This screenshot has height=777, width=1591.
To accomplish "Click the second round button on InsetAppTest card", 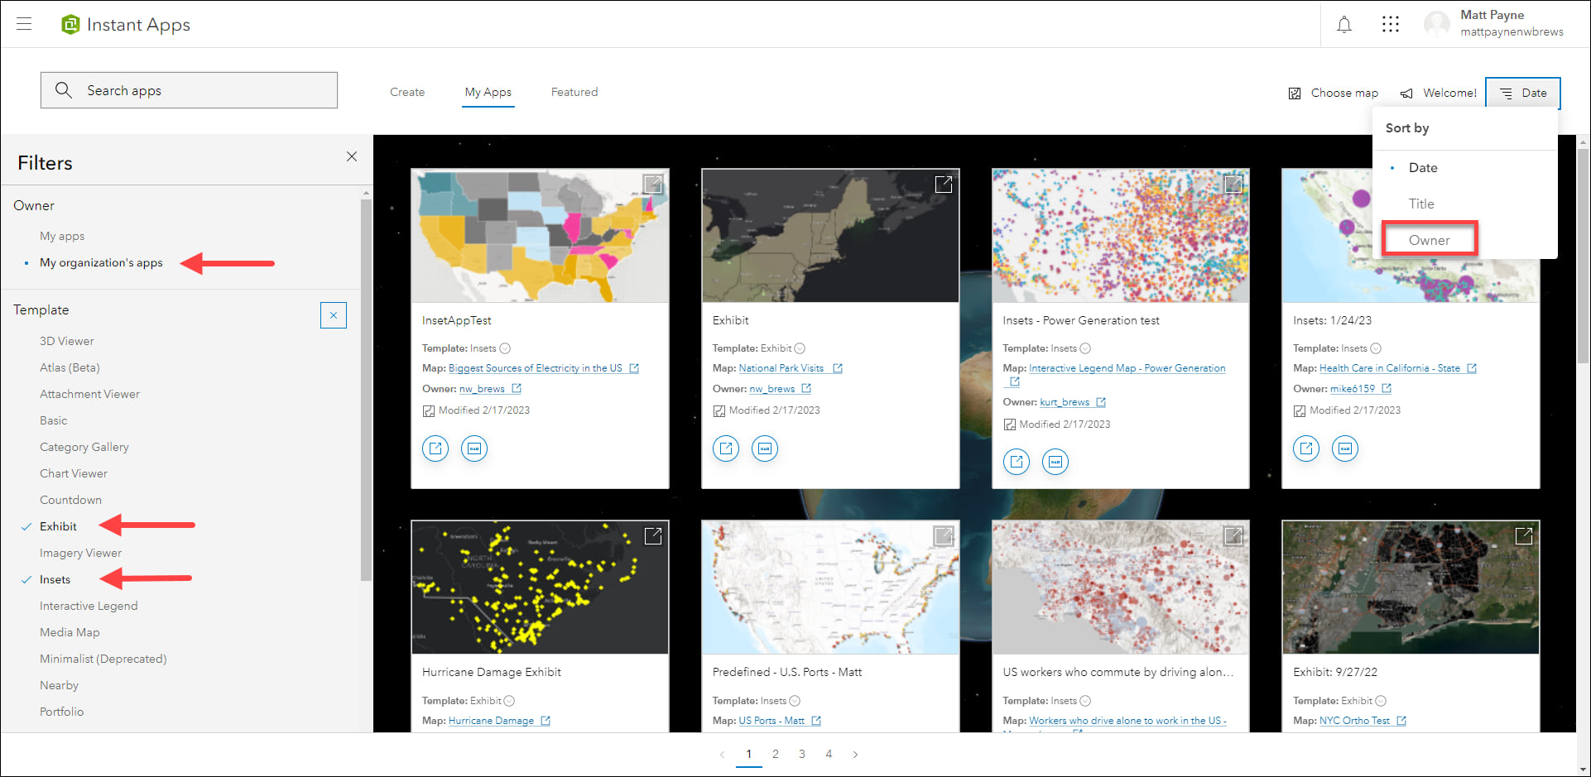I will pos(474,448).
